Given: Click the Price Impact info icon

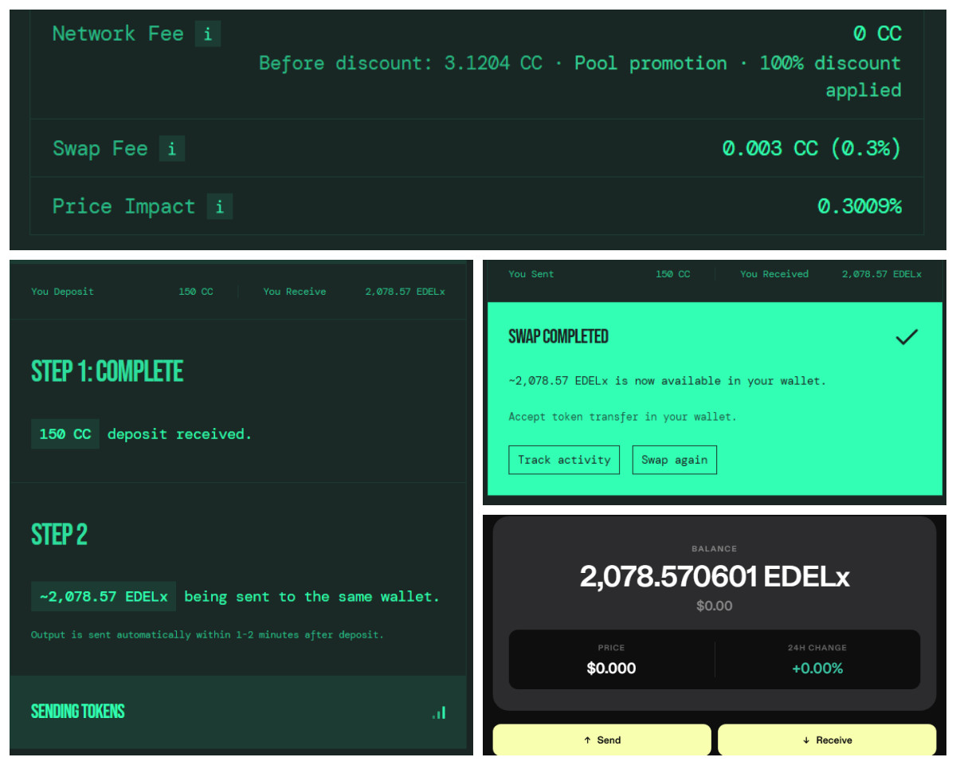Looking at the screenshot, I should [x=220, y=206].
